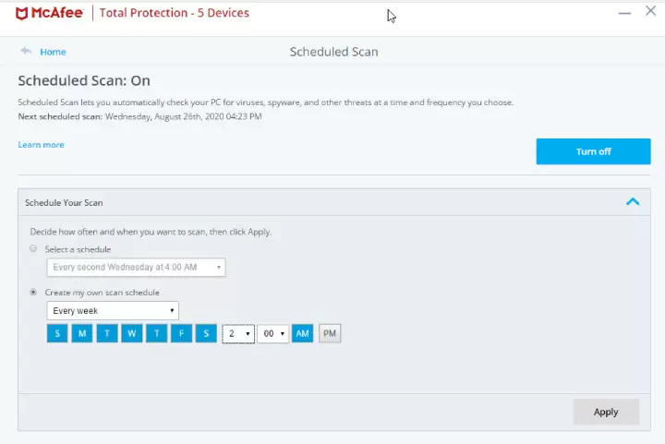Click the next scheduled scan date text

point(184,116)
